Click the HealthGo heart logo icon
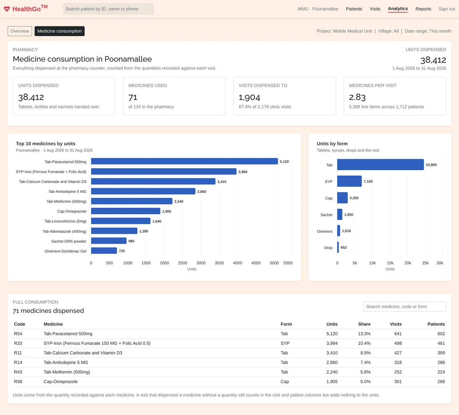 click(x=7, y=9)
